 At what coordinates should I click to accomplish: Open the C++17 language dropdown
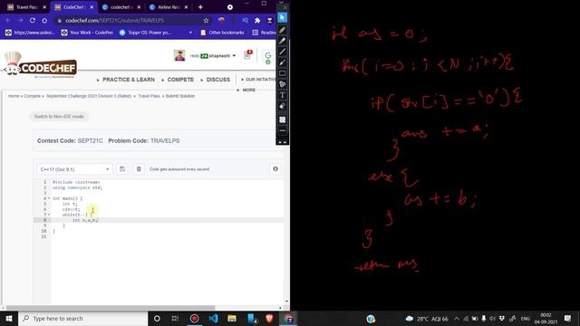coord(74,169)
